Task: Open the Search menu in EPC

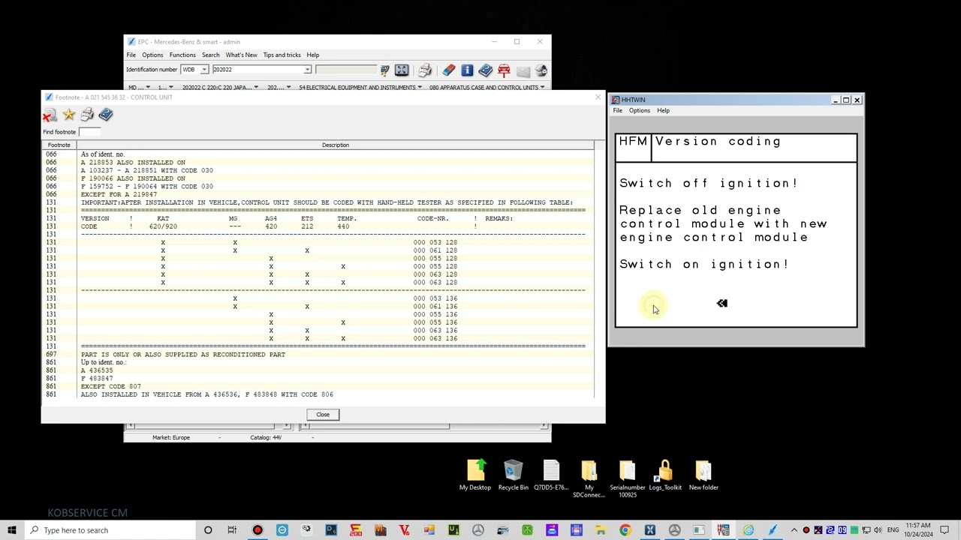Action: pos(211,55)
